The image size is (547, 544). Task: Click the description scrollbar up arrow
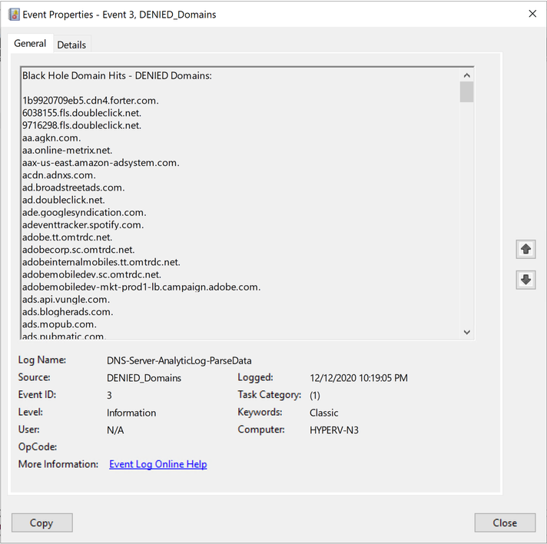pos(467,75)
